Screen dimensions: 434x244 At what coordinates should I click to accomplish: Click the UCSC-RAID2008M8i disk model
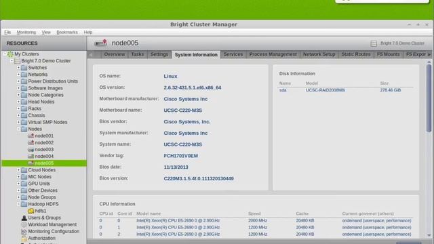[x=325, y=90]
